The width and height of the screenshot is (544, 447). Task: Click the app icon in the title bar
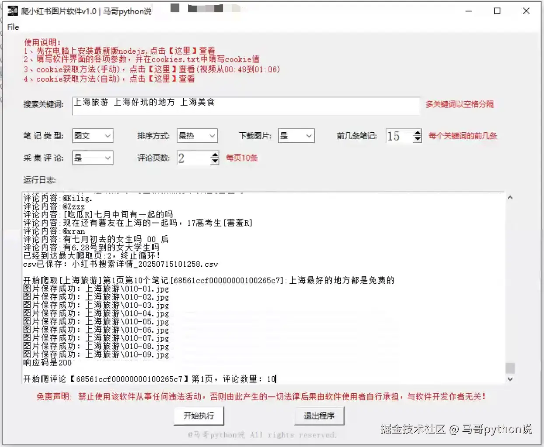coord(12,11)
